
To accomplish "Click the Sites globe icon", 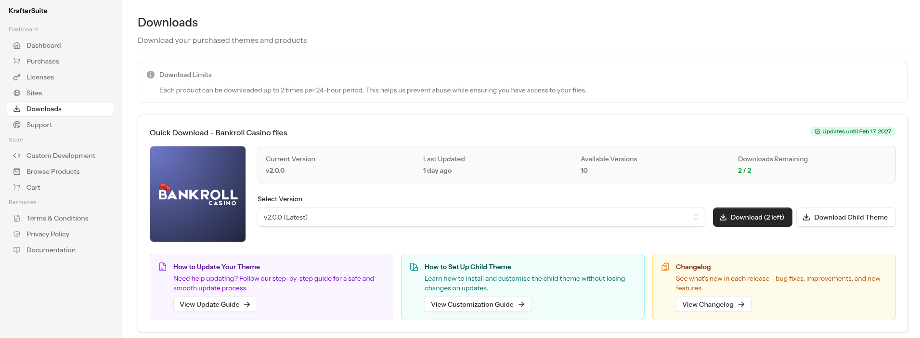I will click(17, 93).
